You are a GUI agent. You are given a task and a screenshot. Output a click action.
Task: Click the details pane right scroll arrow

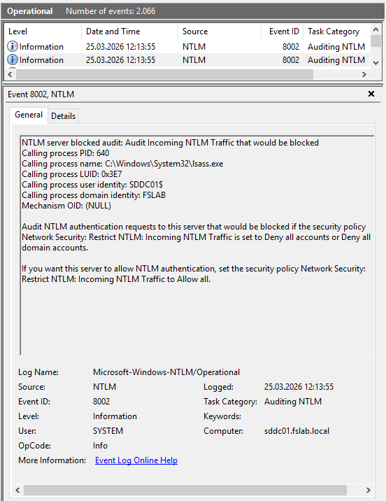[368, 490]
